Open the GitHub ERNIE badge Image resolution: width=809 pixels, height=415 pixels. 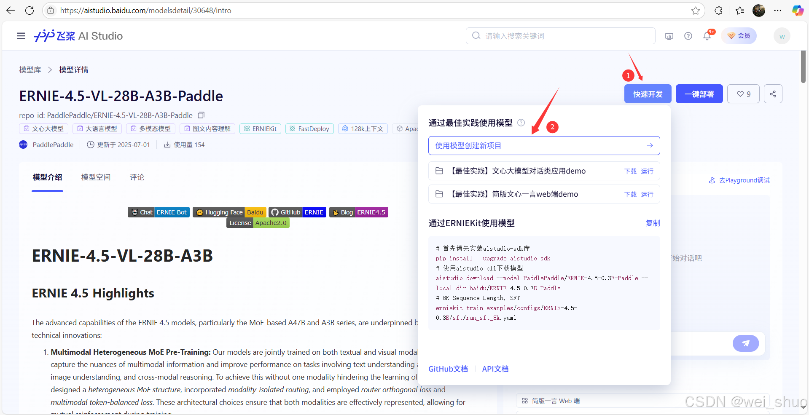(297, 212)
